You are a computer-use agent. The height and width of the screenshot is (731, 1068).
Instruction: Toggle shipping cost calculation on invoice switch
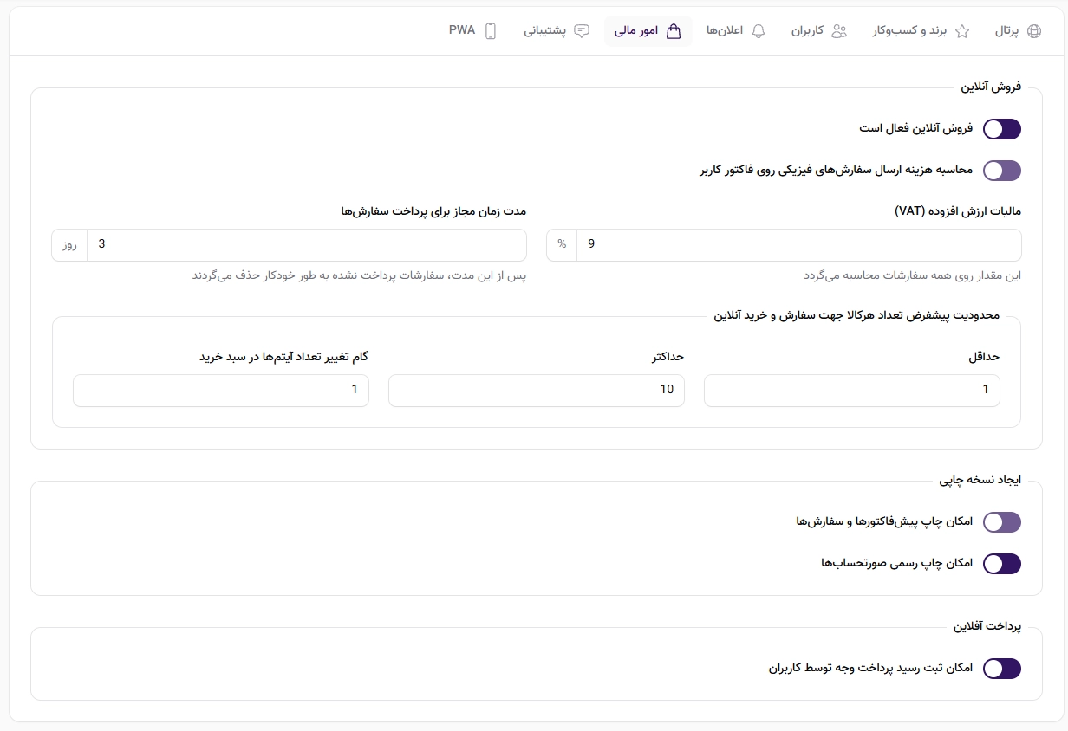[x=1001, y=171]
